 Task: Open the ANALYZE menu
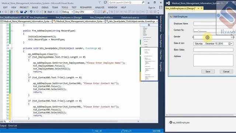pos(100,7)
